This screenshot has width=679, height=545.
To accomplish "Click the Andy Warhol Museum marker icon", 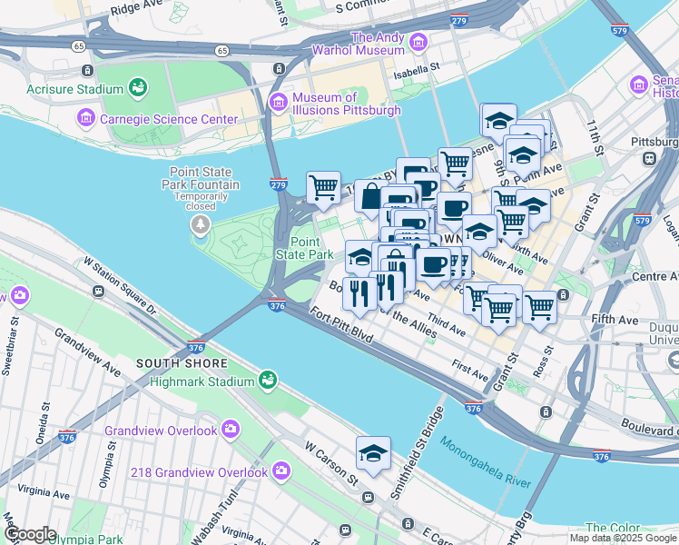I will tap(418, 43).
